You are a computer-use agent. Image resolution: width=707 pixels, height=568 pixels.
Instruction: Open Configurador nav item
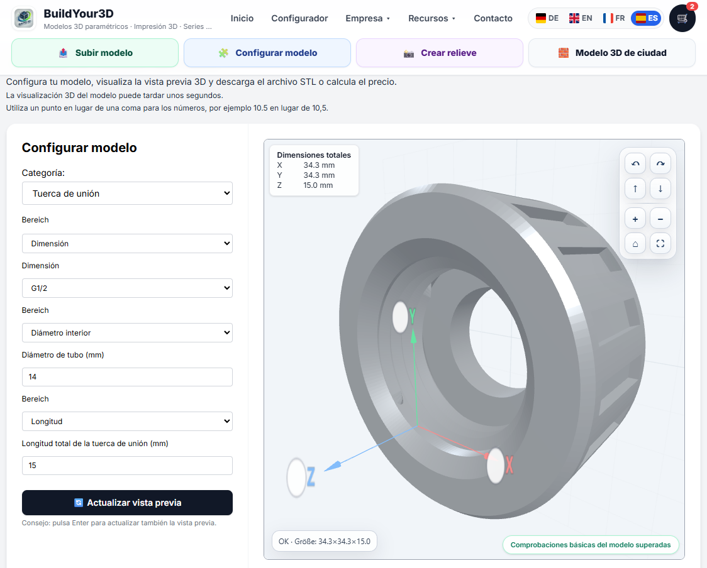pyautogui.click(x=299, y=18)
